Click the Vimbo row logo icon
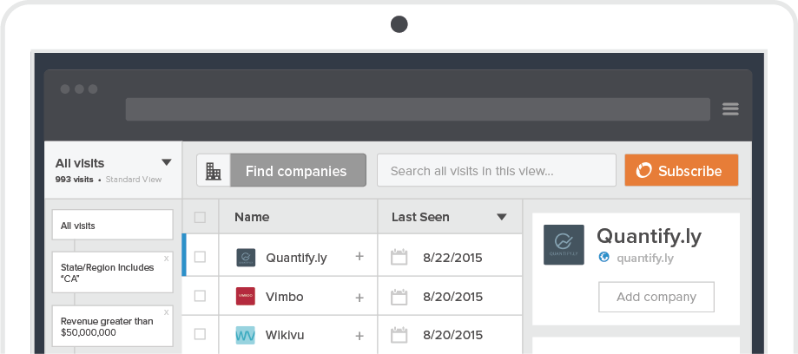Image resolution: width=798 pixels, height=354 pixels. pos(246,297)
